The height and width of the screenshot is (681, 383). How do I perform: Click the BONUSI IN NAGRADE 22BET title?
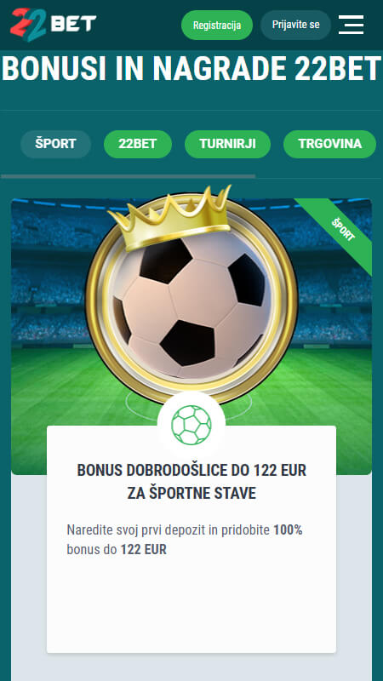(x=191, y=69)
